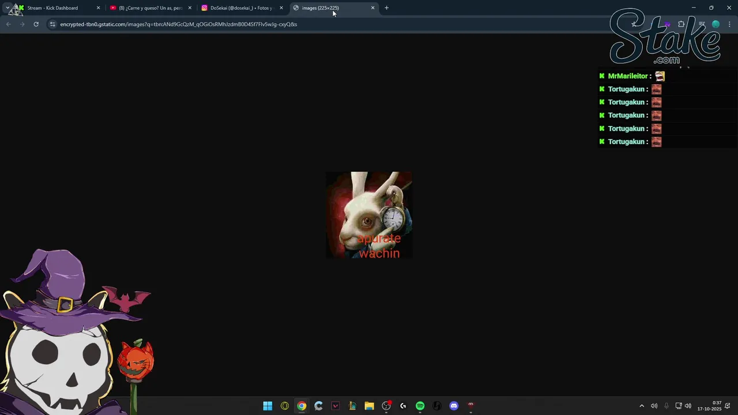The image size is (738, 415).
Task: Launch Valorant from the taskbar
Action: pos(336,406)
